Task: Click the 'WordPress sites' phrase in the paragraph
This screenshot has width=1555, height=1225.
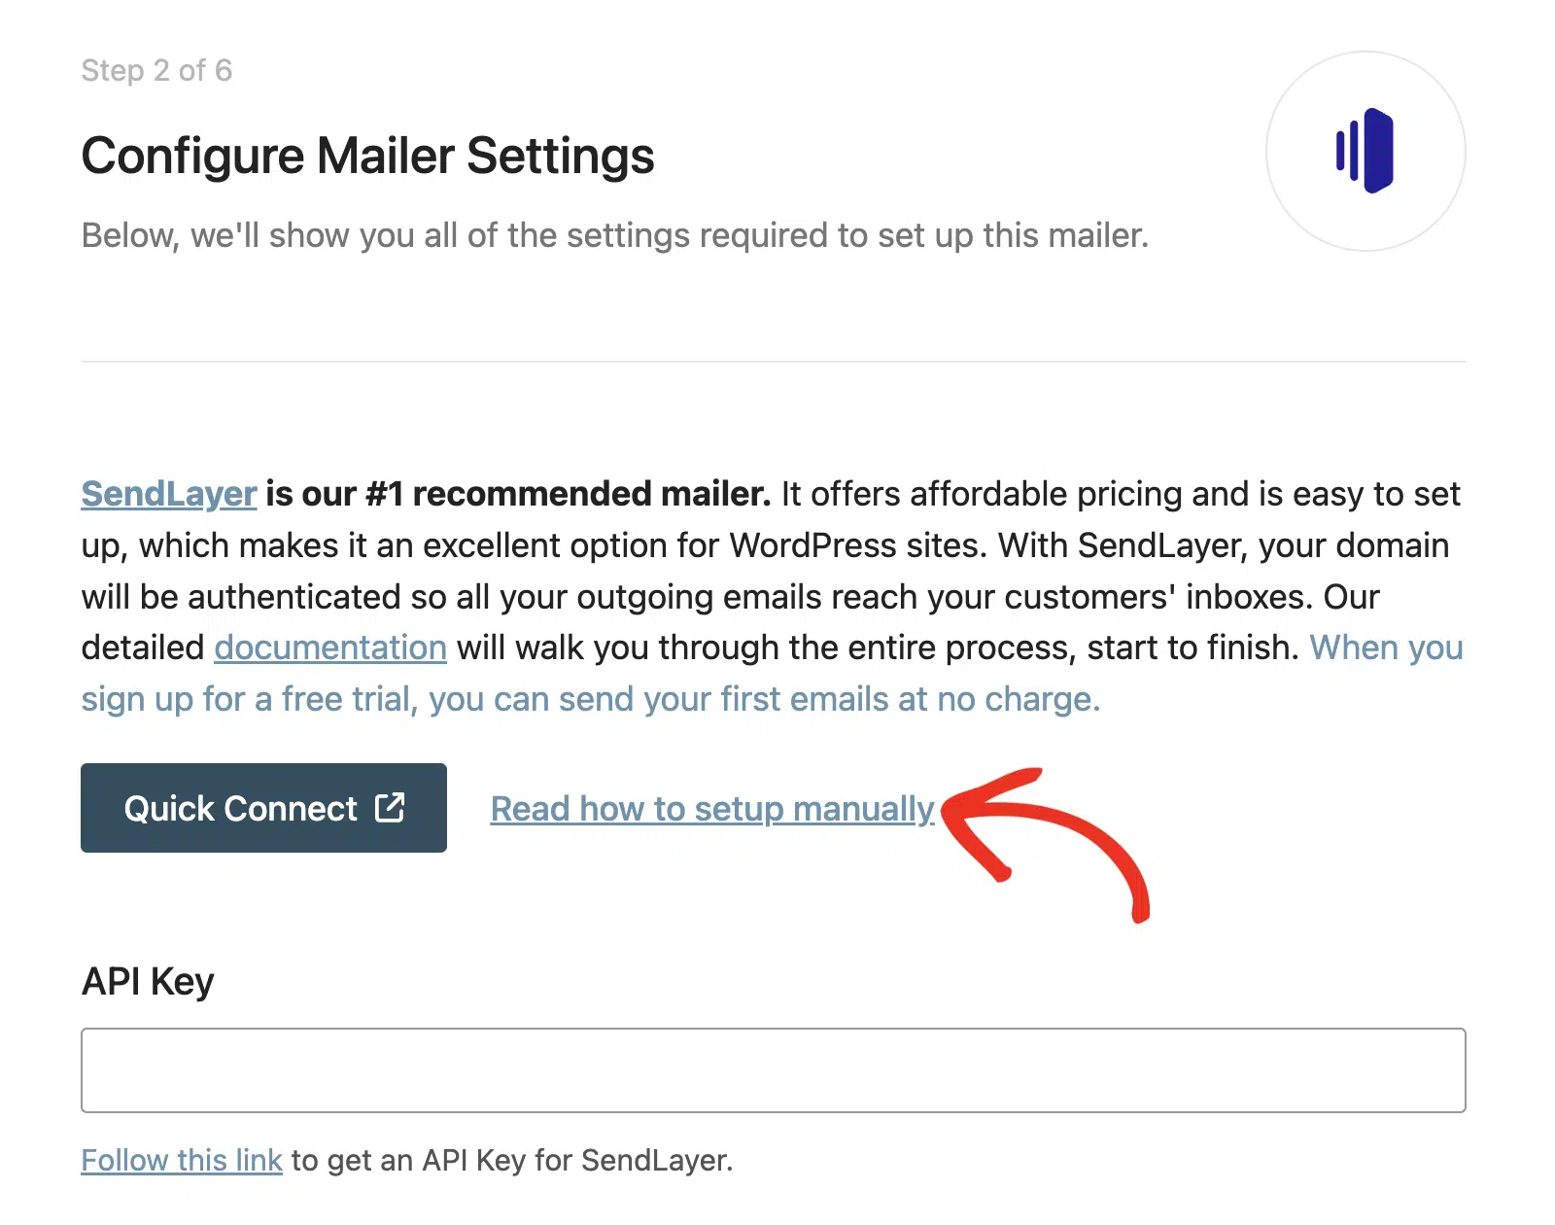Action: click(858, 545)
